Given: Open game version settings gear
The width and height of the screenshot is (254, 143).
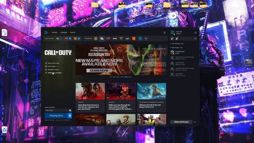Looking at the screenshot, I should [70, 110].
